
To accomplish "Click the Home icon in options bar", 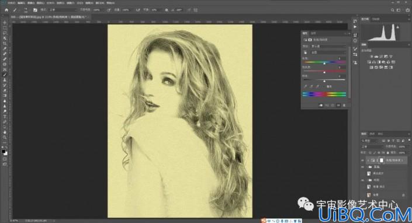I will point(6,10).
